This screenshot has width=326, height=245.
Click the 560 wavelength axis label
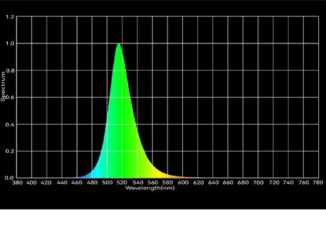pyautogui.click(x=152, y=182)
